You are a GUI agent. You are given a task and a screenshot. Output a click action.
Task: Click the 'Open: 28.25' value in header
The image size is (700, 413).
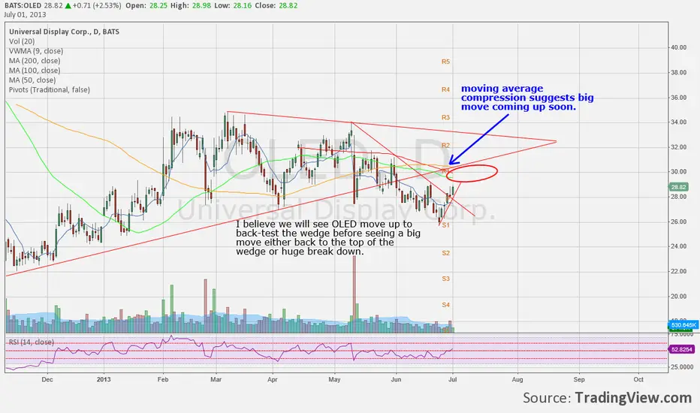(x=146, y=6)
